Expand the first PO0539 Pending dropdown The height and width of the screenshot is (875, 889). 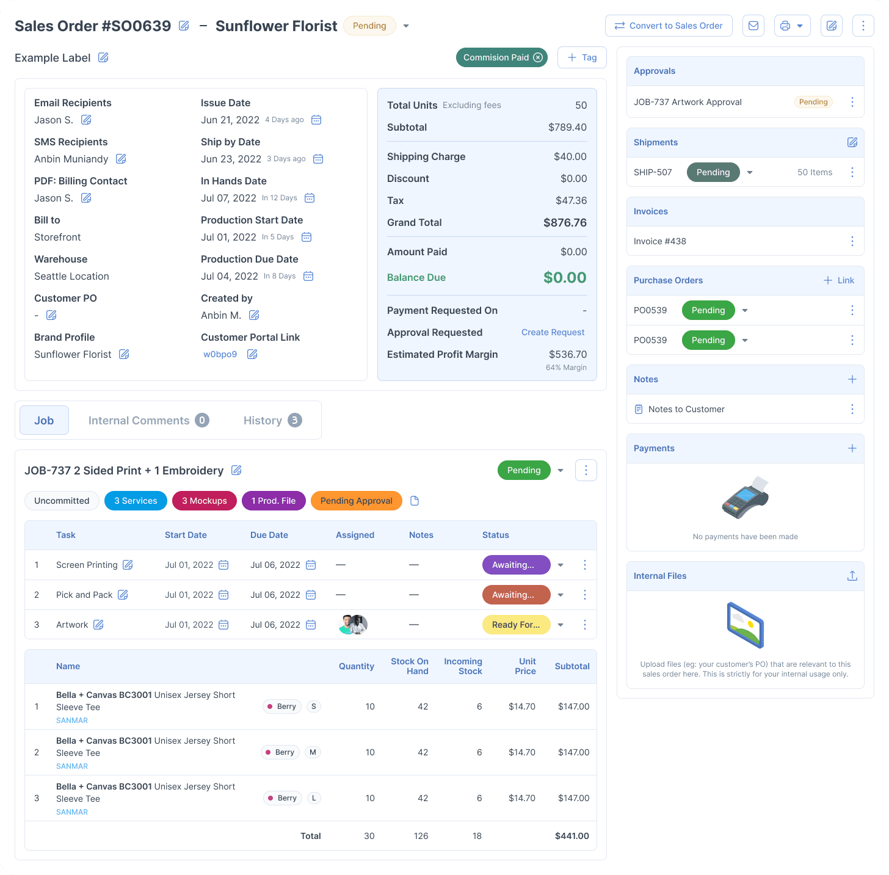tap(744, 310)
